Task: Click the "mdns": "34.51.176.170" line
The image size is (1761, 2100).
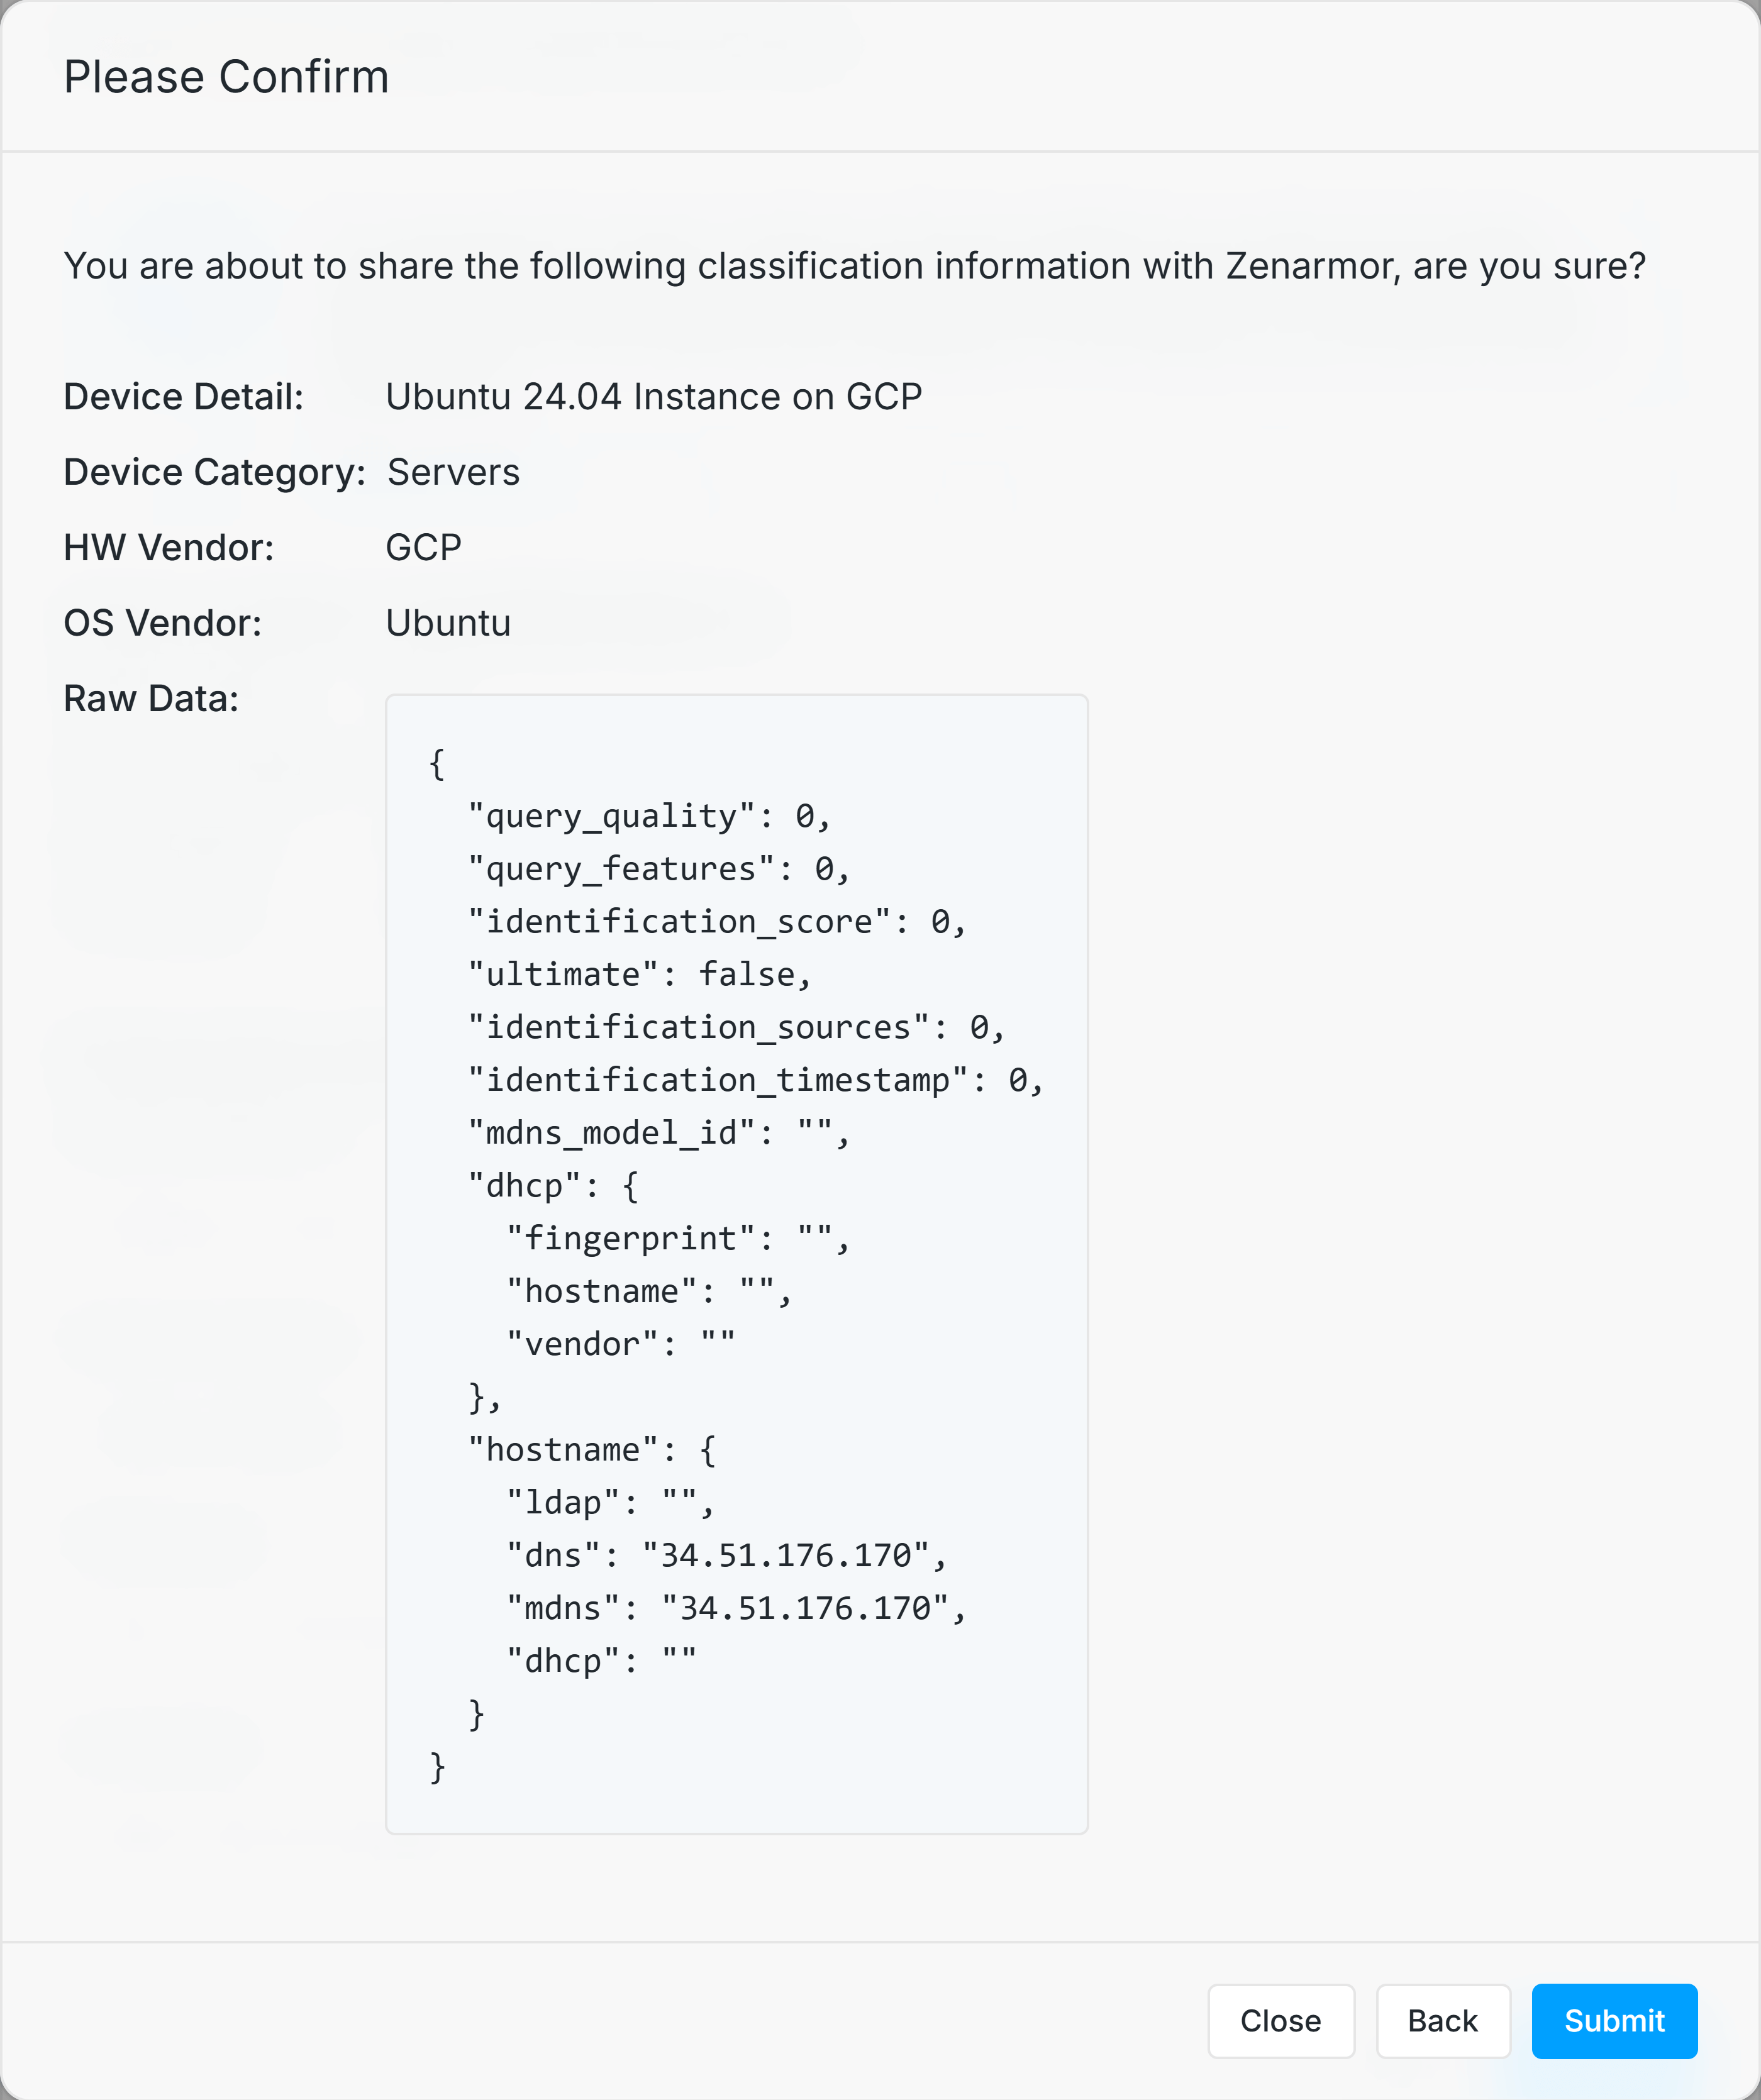Action: coord(736,1609)
